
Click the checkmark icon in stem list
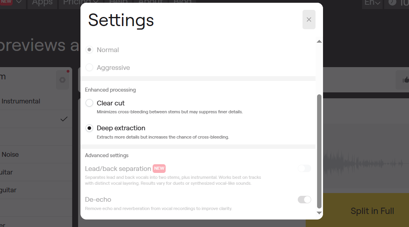point(64,119)
